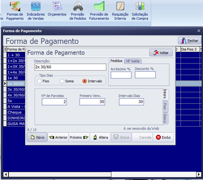
Task: Open Requisição Interna notebook icon
Action: coord(120,11)
